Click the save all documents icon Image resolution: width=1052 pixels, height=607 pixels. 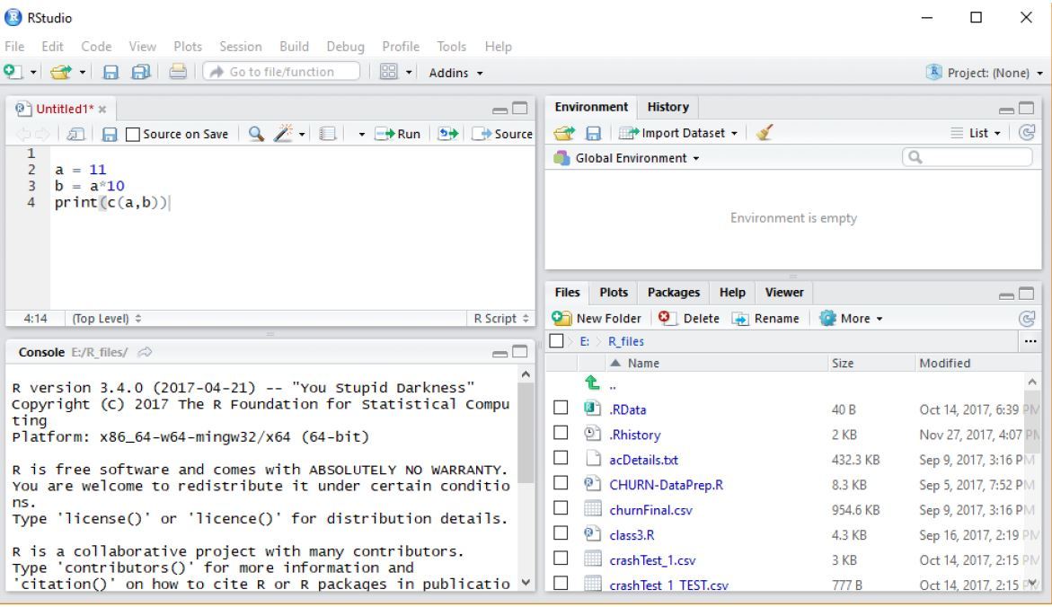pyautogui.click(x=139, y=72)
